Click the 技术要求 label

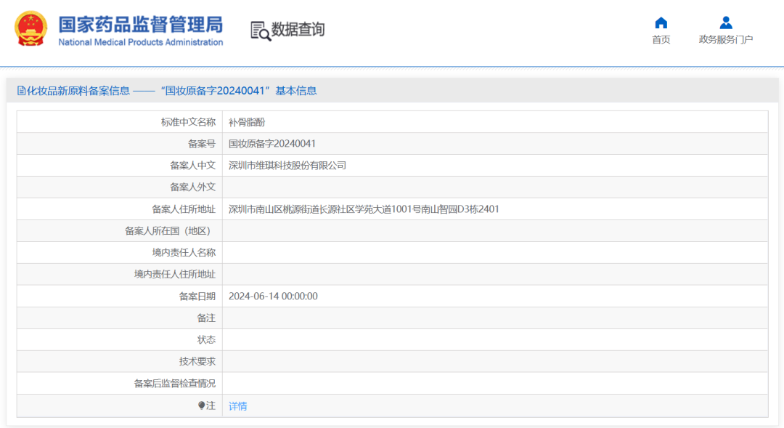pos(197,361)
